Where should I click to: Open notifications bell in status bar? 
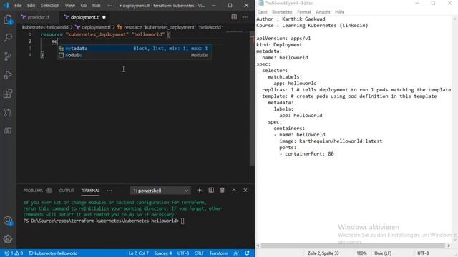[247, 253]
